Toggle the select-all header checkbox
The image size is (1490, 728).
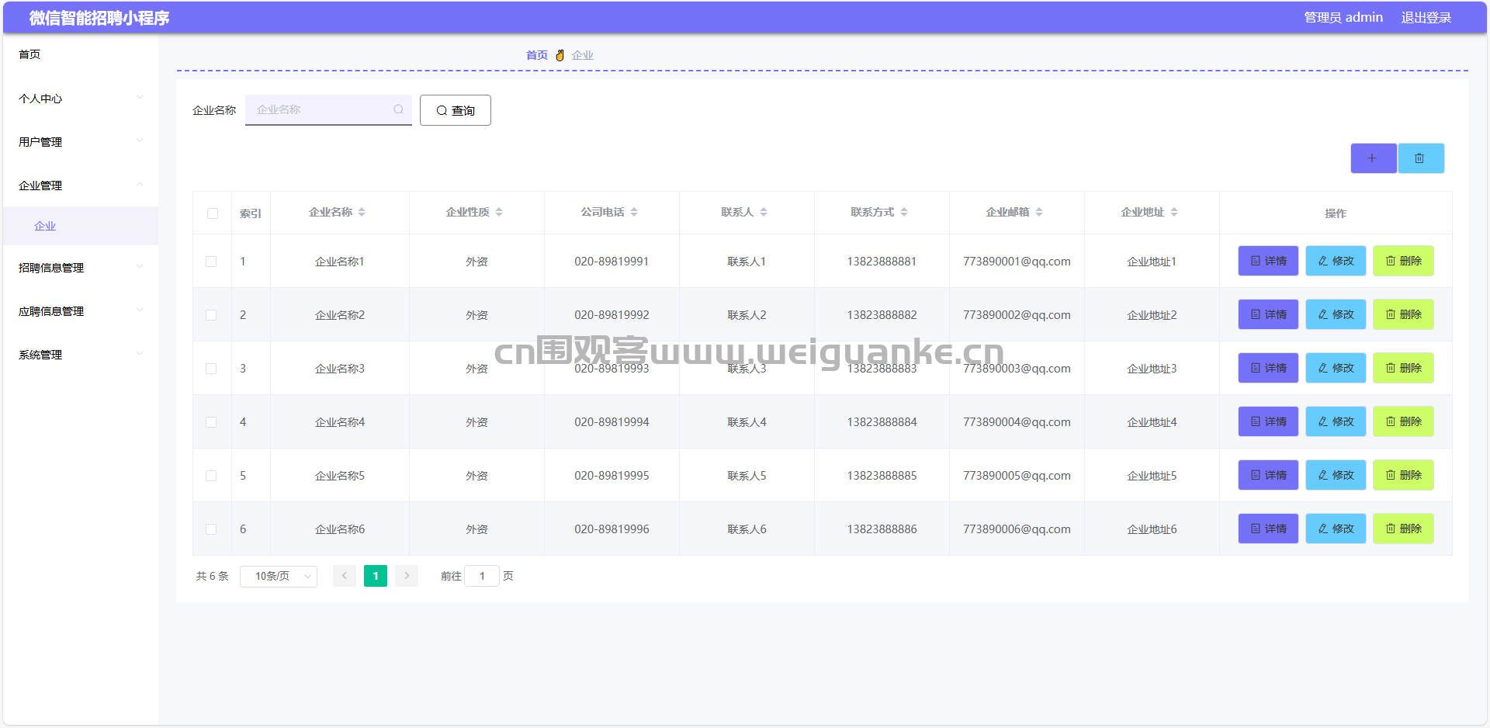213,213
